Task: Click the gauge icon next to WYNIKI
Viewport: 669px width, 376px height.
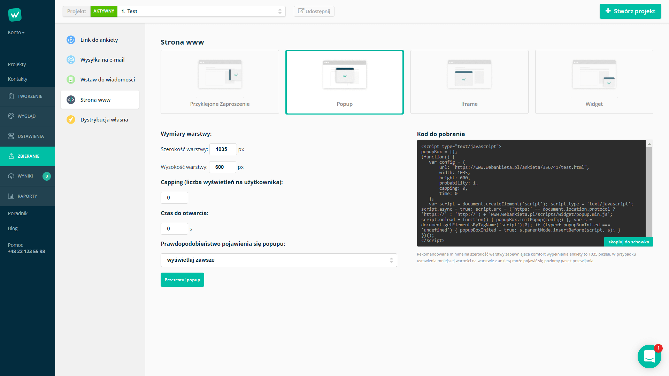Action: point(11,176)
